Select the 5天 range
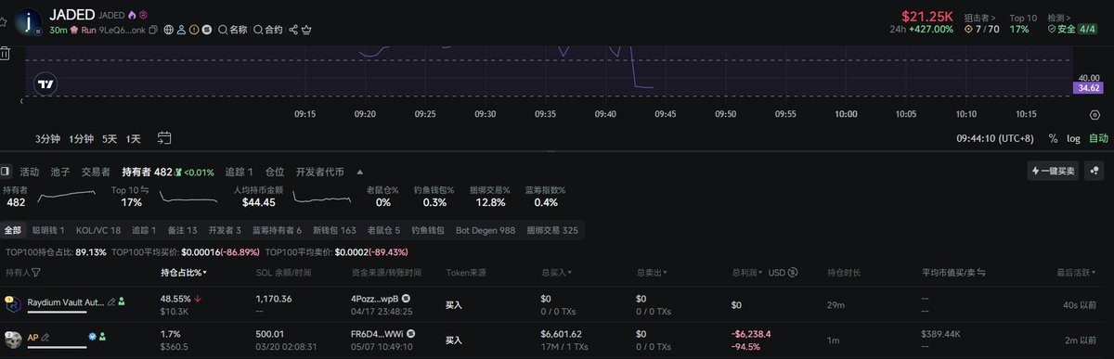The width and height of the screenshot is (1114, 359). [110, 138]
